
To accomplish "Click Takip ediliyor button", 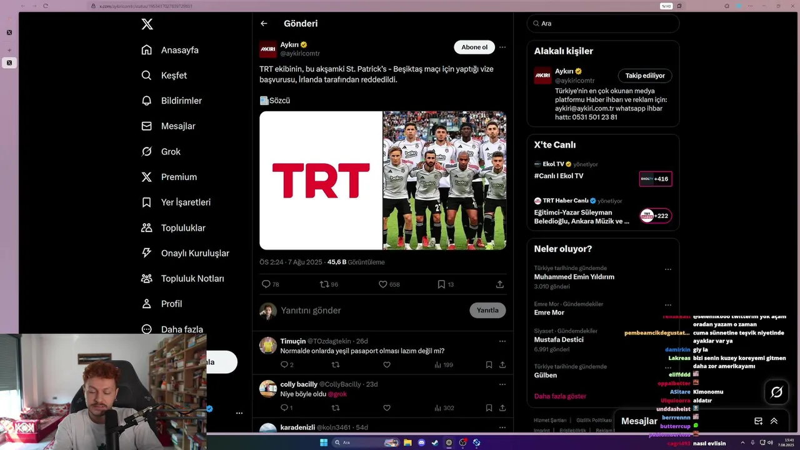I will (645, 76).
